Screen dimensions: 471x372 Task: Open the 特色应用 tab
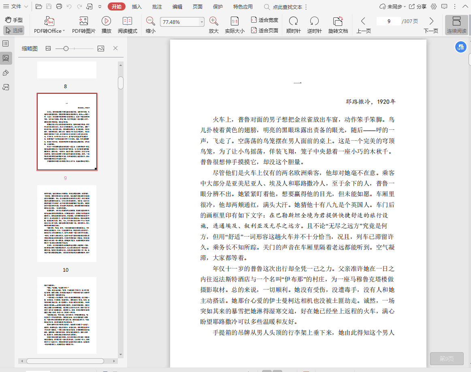(x=243, y=6)
